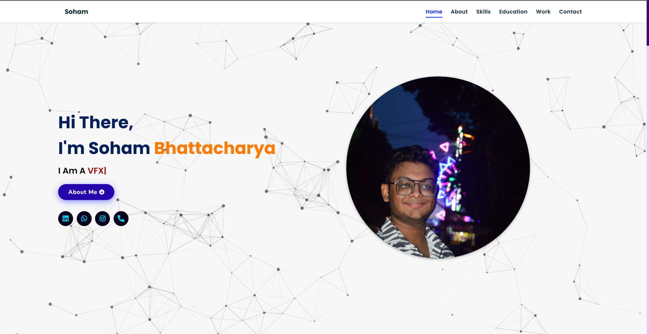Select the Contact nav link
Viewport: 649px width, 334px height.
(570, 12)
